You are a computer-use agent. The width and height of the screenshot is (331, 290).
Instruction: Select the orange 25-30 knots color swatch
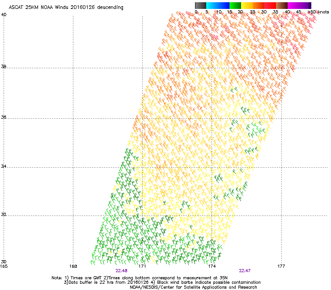click(259, 5)
